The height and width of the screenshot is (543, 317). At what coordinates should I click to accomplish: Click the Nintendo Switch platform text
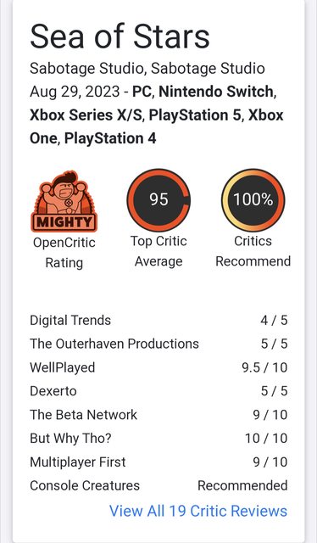coord(217,92)
